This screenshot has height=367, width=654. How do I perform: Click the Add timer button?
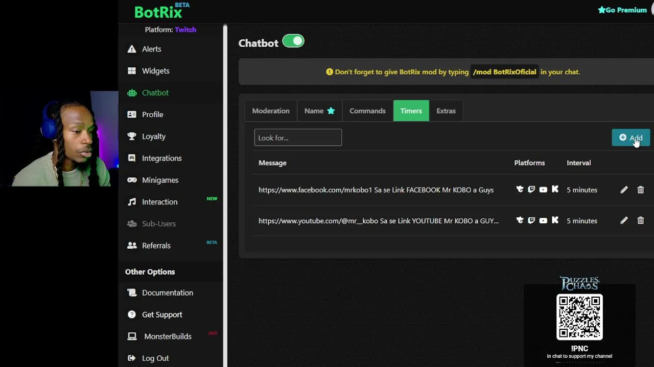pos(631,138)
